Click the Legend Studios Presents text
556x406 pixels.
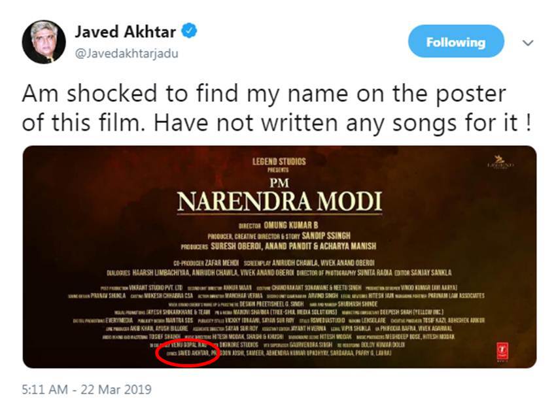point(279,165)
